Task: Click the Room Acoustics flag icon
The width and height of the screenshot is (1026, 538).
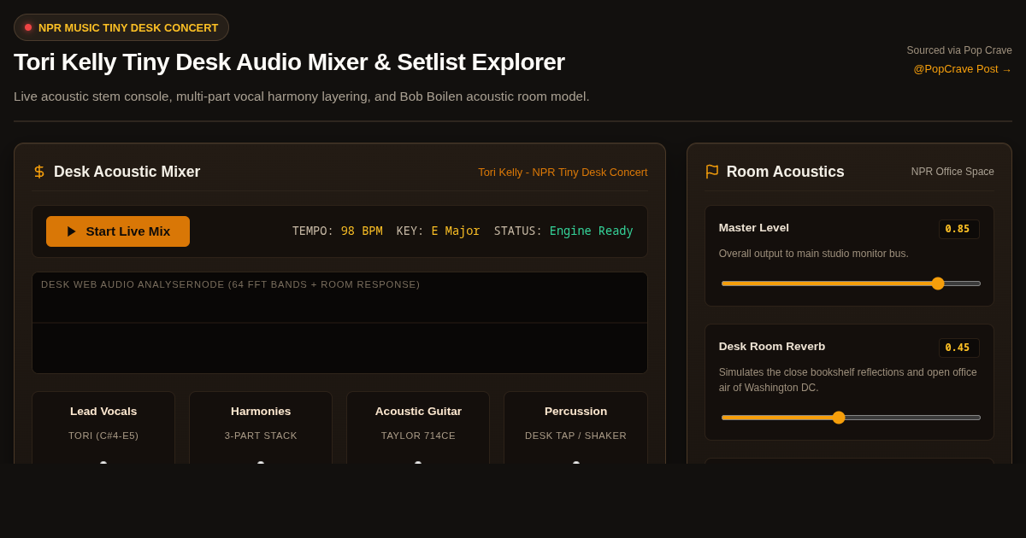Action: [712, 172]
